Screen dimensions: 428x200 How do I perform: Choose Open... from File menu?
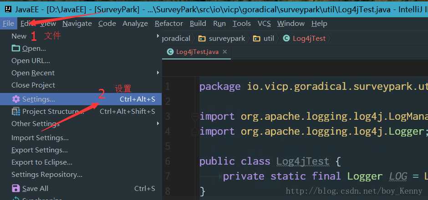click(x=81, y=49)
